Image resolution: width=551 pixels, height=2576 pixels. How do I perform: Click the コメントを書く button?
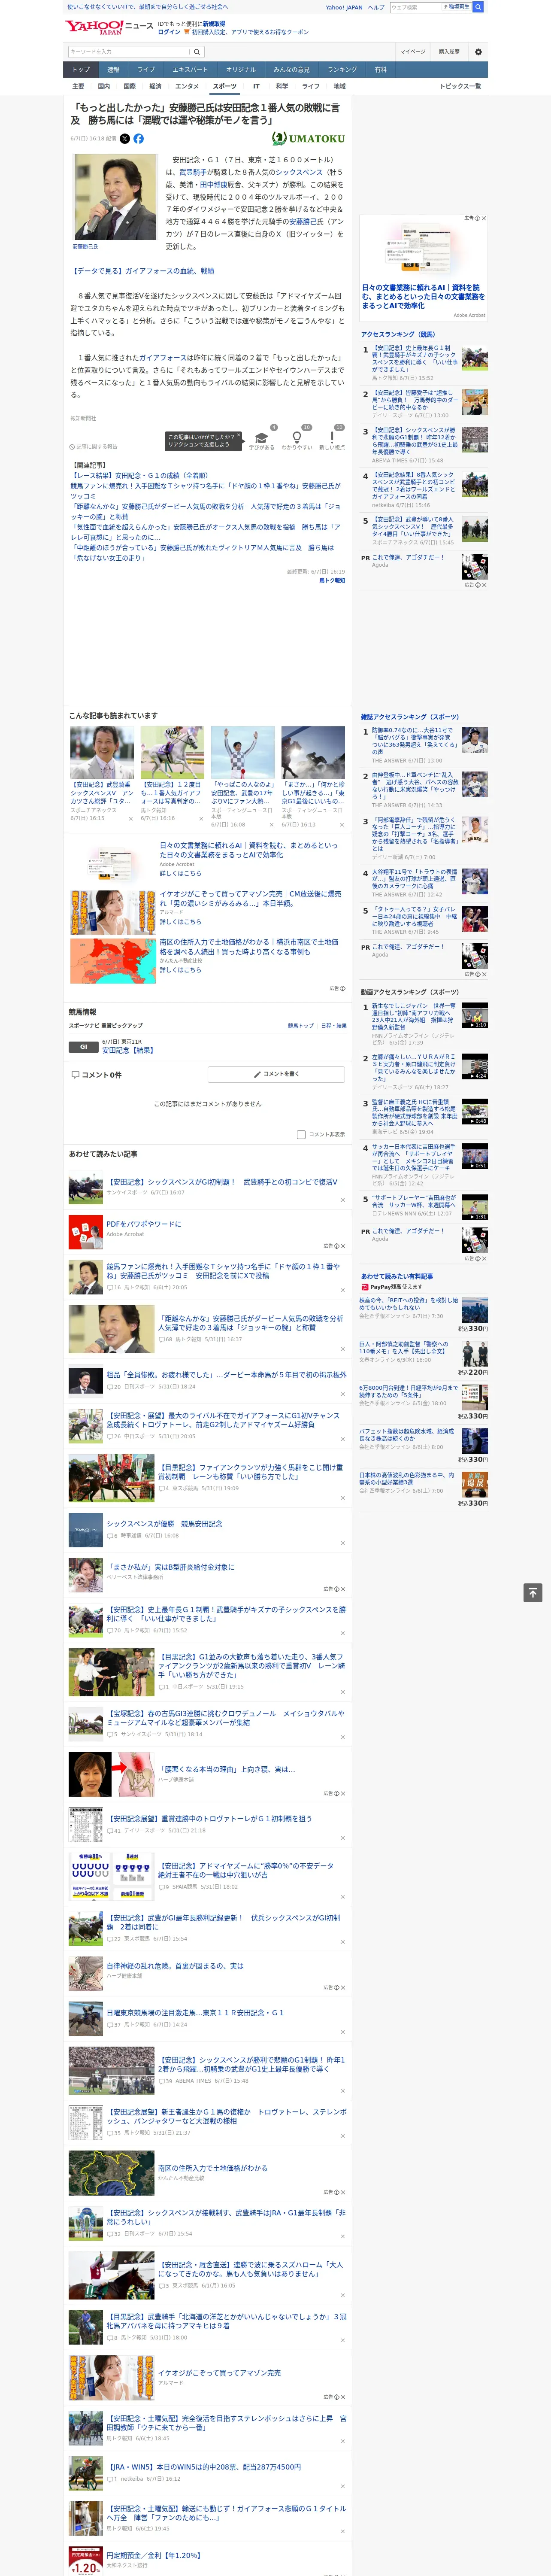coord(277,1074)
